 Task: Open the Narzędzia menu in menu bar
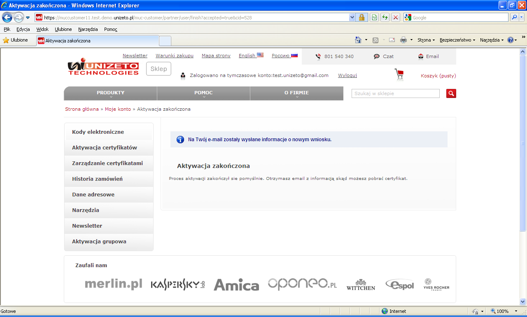click(88, 29)
